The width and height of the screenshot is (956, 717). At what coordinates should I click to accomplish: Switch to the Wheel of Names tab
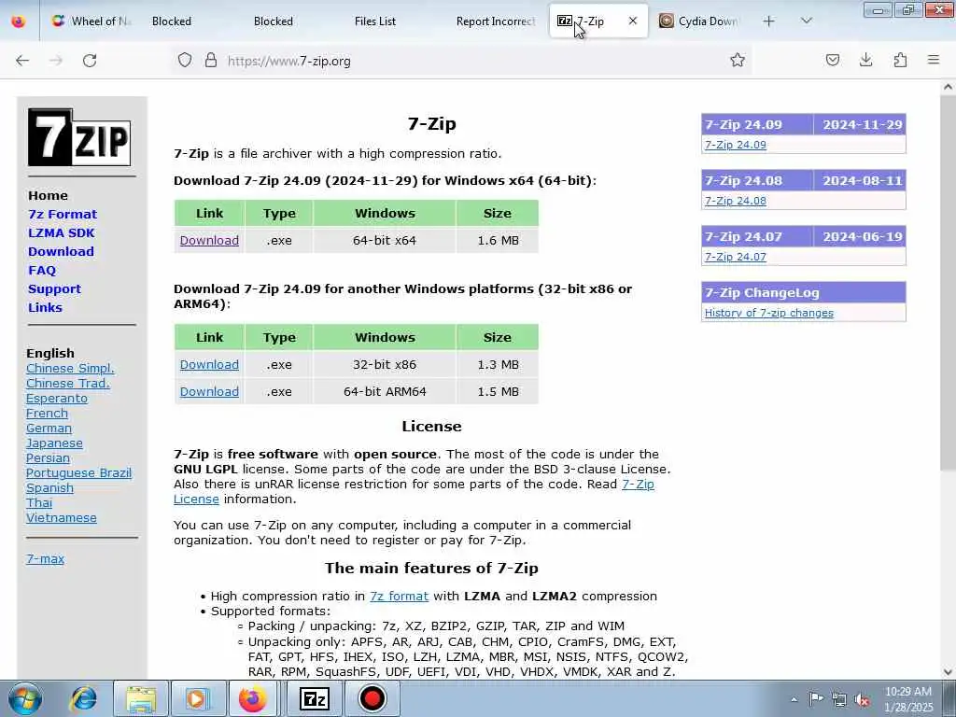[x=91, y=21]
